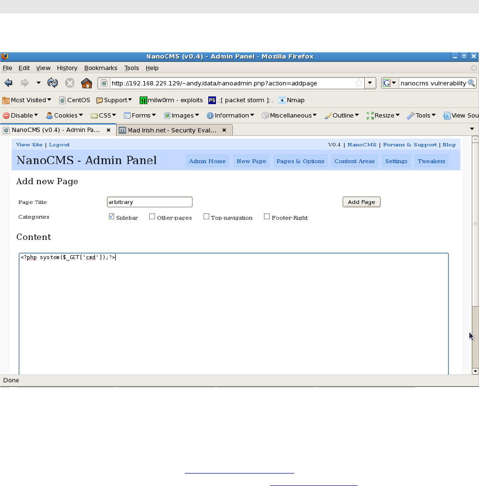The width and height of the screenshot is (479, 486).
Task: Open the Miscellaneous toolbar menu
Action: coord(289,115)
